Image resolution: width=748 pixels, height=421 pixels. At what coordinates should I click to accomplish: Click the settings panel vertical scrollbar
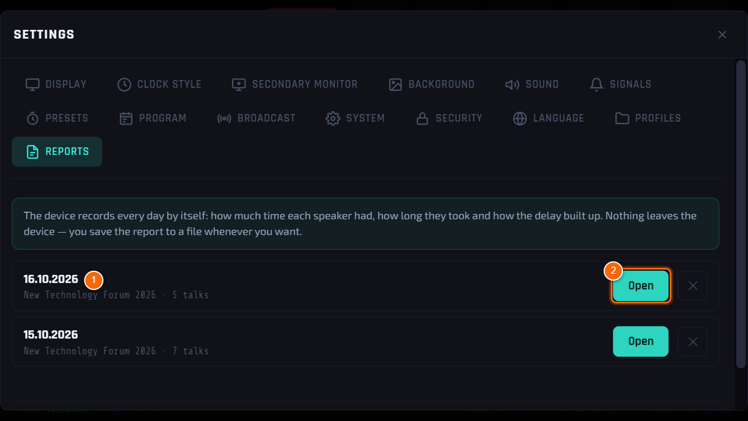[740, 214]
